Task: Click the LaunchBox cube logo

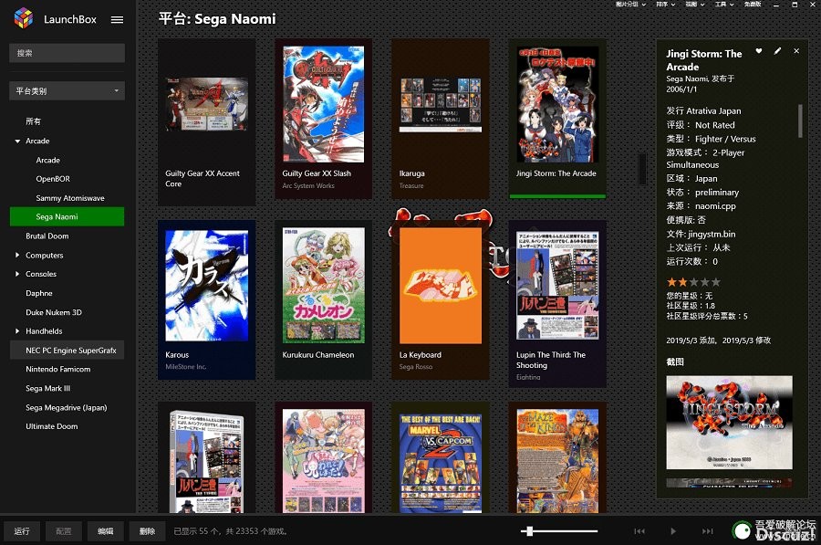Action: tap(23, 18)
